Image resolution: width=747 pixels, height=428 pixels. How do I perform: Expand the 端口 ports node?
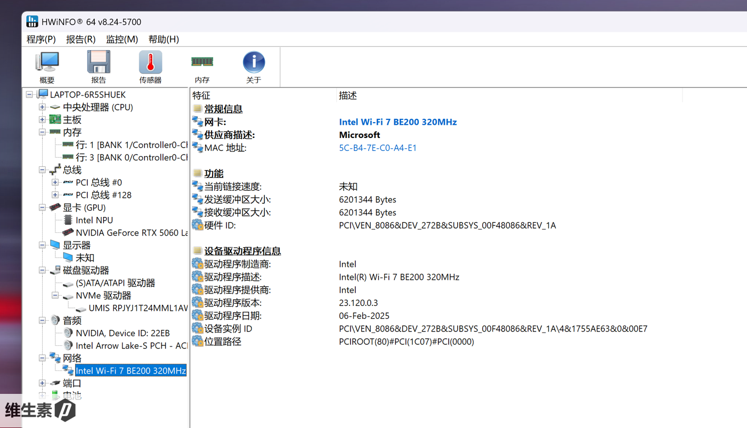42,383
